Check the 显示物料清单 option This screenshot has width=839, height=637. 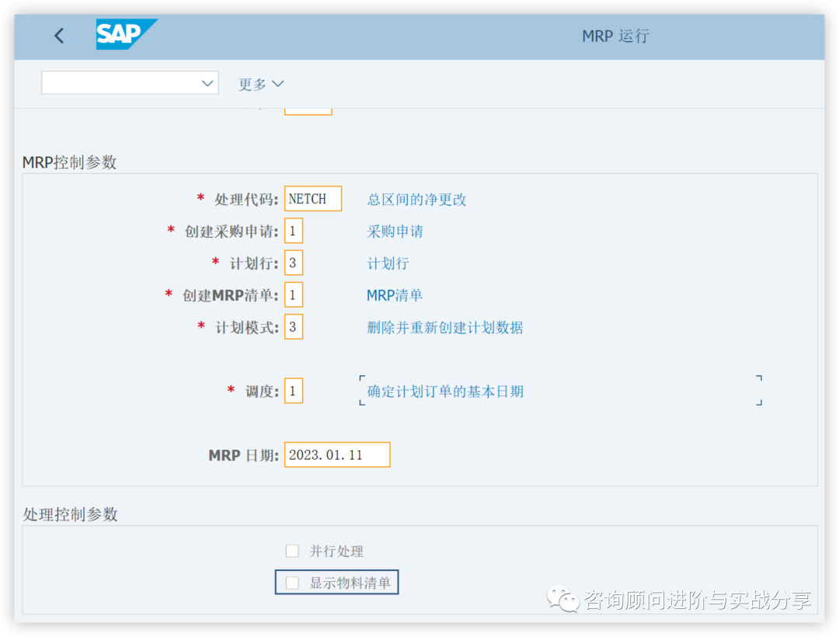(292, 581)
